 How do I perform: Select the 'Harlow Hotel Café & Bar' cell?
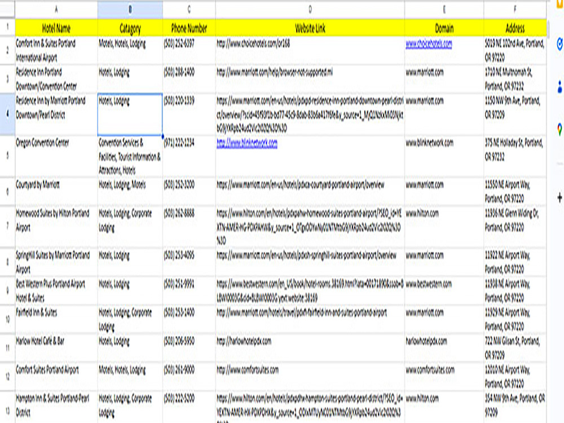coord(56,348)
